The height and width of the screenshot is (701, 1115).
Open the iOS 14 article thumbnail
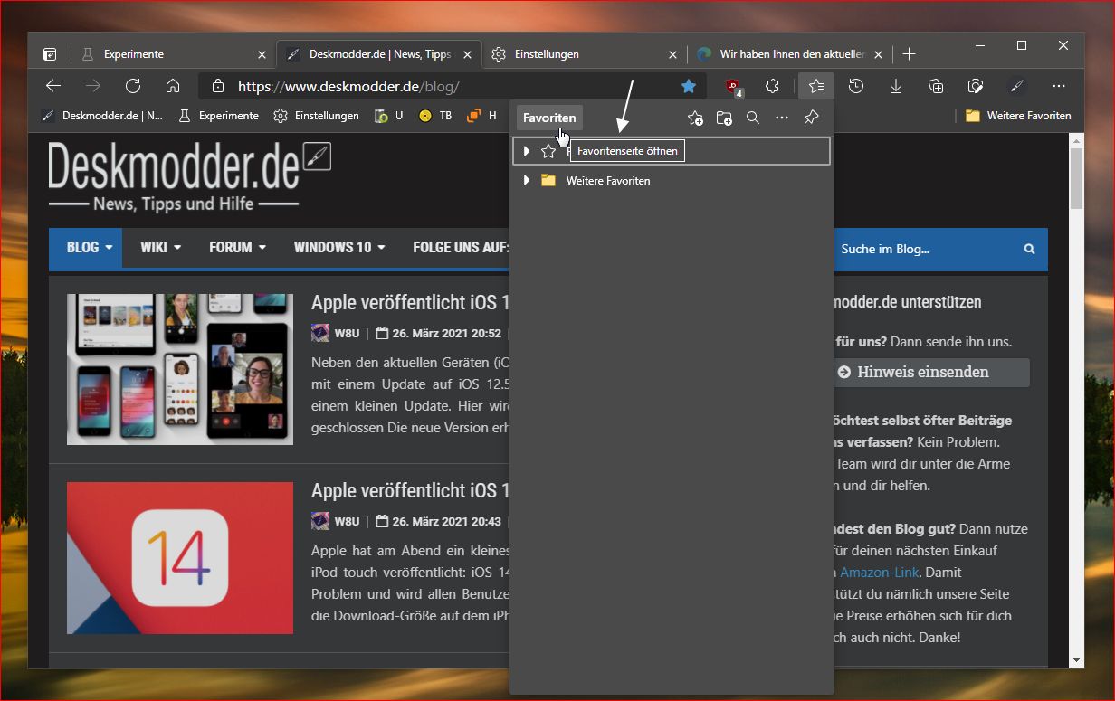pos(180,558)
